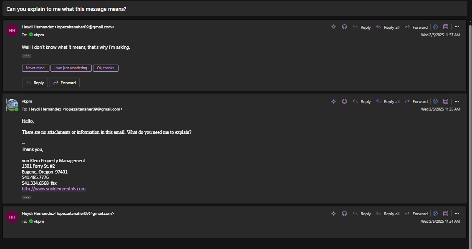Toggle sun icon on the 11:34 AM message
Viewport: 472px width, 249px height.
point(333,214)
